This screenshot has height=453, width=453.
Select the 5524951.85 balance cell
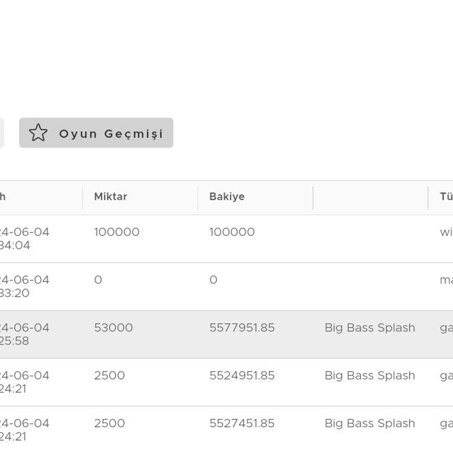coord(242,376)
